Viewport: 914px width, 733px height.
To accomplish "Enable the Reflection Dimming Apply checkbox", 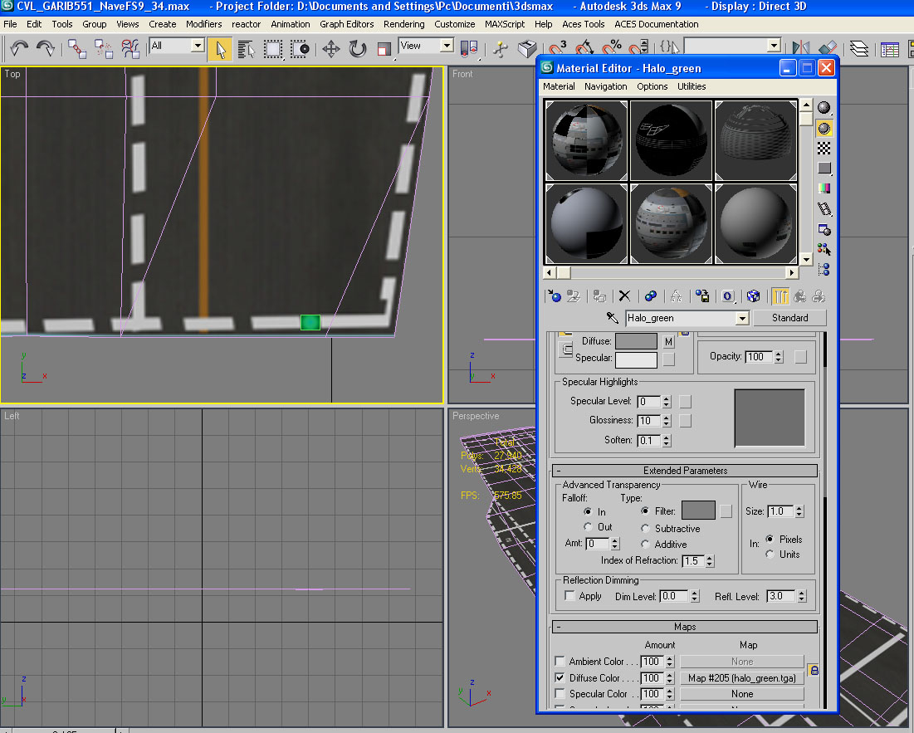I will 569,596.
